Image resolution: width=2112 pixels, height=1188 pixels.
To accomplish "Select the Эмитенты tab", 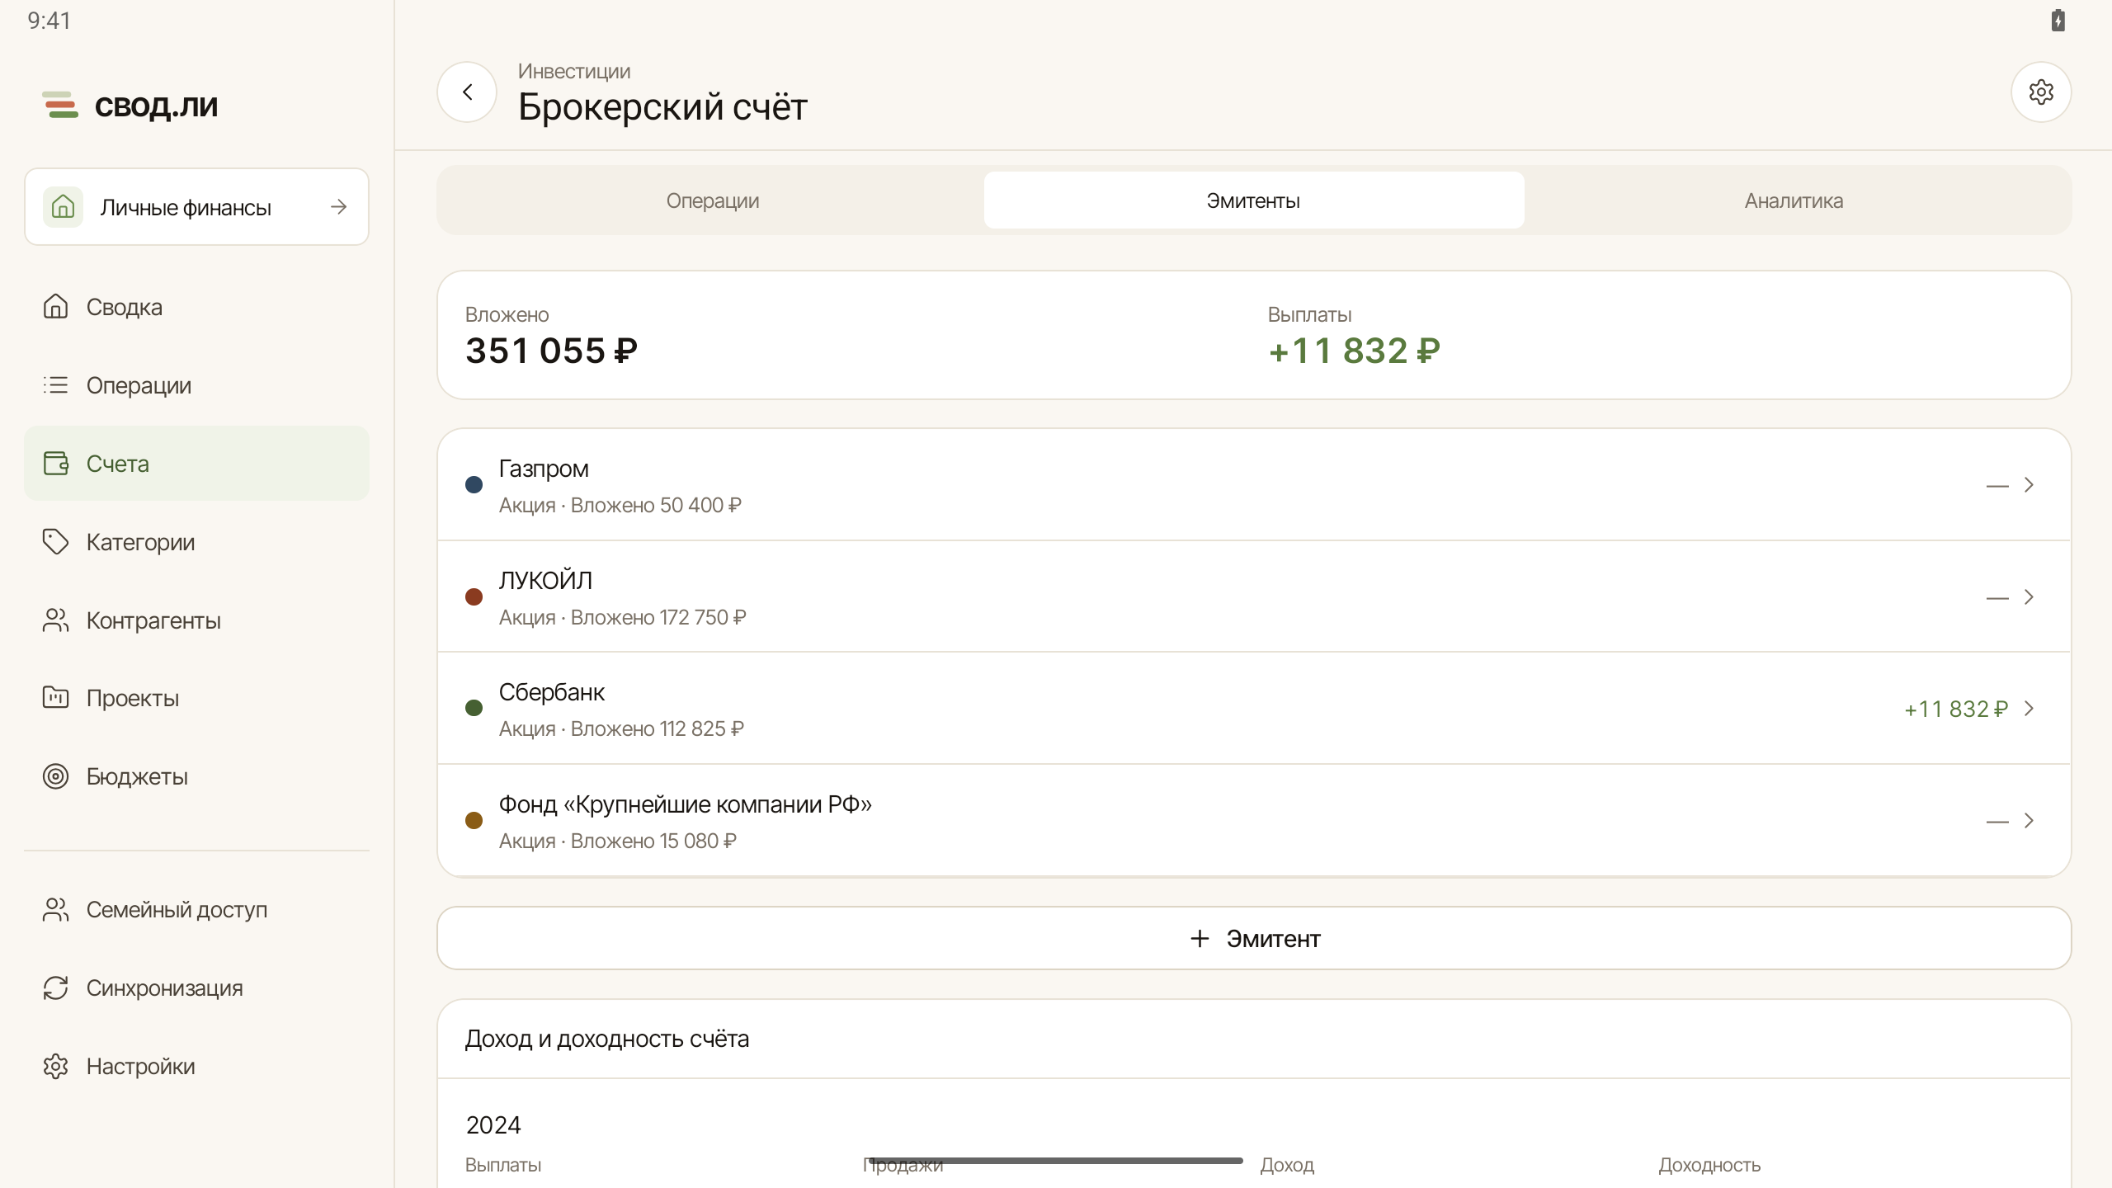I will [1253, 200].
